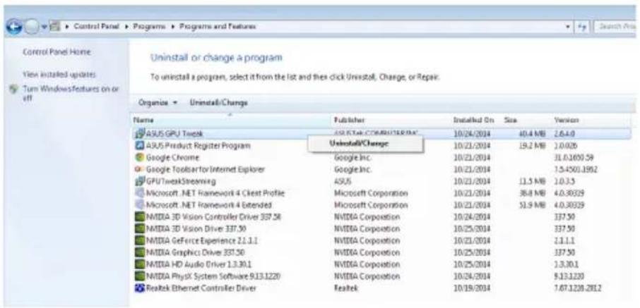Click the Uninstall/Change toolbar button
Screen dimensions: 640x308
pos(218,103)
